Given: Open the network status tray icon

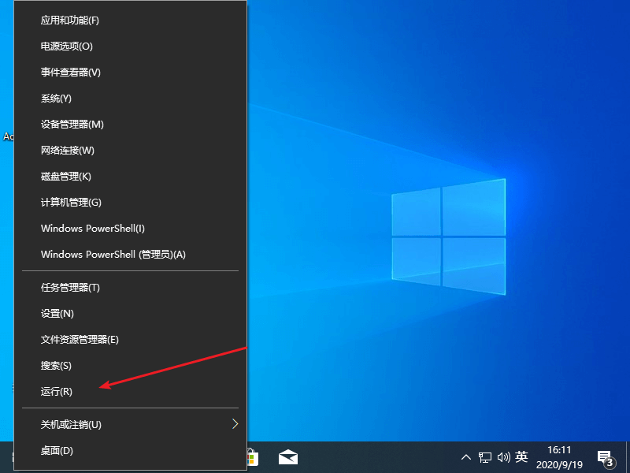Looking at the screenshot, I should point(485,457).
